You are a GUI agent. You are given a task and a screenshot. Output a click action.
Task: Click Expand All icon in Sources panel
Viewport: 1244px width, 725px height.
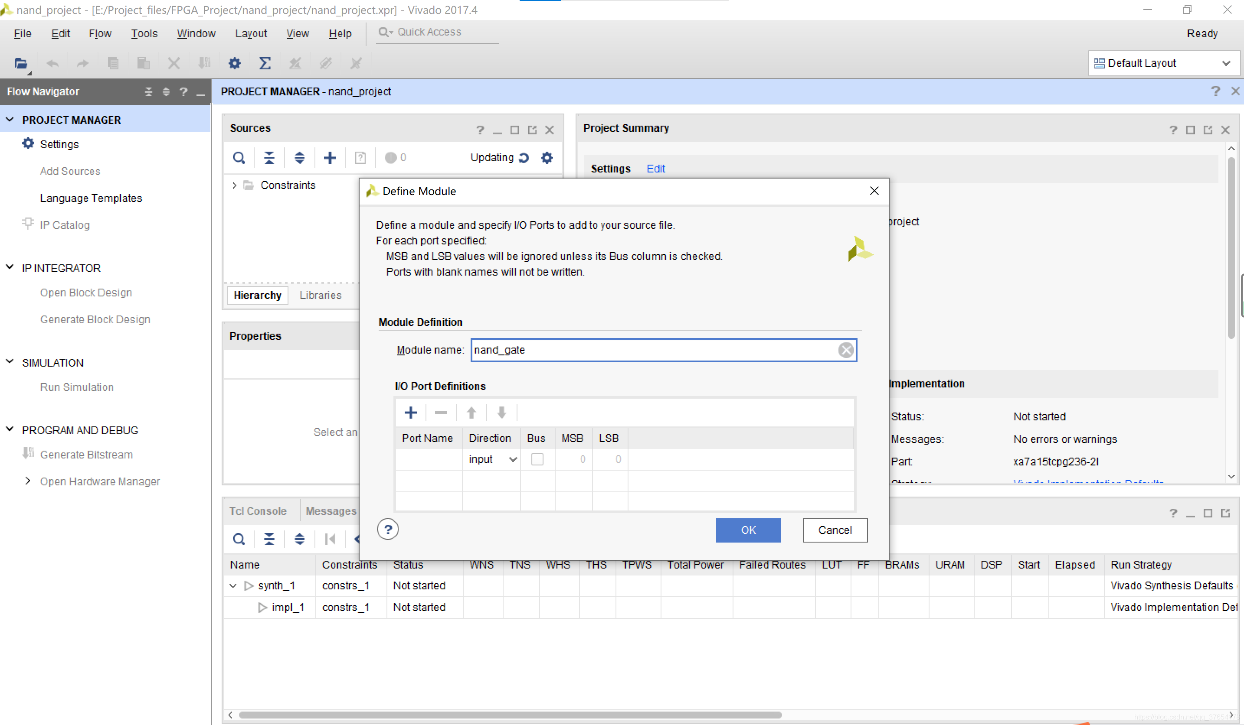(300, 158)
